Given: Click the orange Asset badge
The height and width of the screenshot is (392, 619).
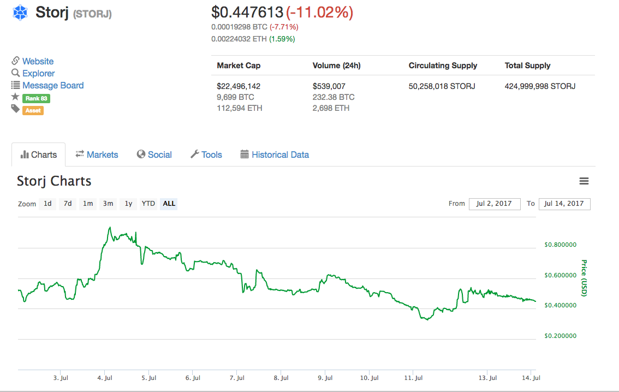Looking at the screenshot, I should 33,110.
